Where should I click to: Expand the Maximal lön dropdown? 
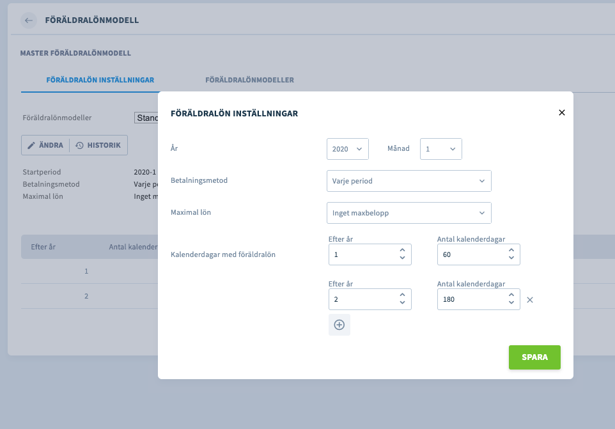[x=409, y=213]
